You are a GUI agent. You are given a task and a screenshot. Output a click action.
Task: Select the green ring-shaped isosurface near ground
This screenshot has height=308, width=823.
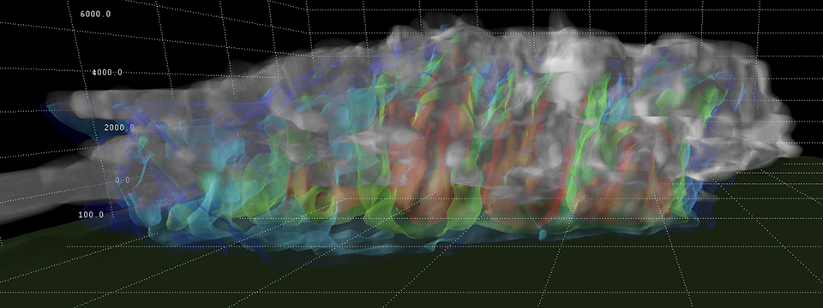coord(319,203)
